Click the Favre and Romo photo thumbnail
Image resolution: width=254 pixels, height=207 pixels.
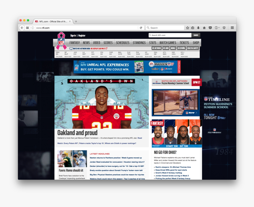pos(72,159)
